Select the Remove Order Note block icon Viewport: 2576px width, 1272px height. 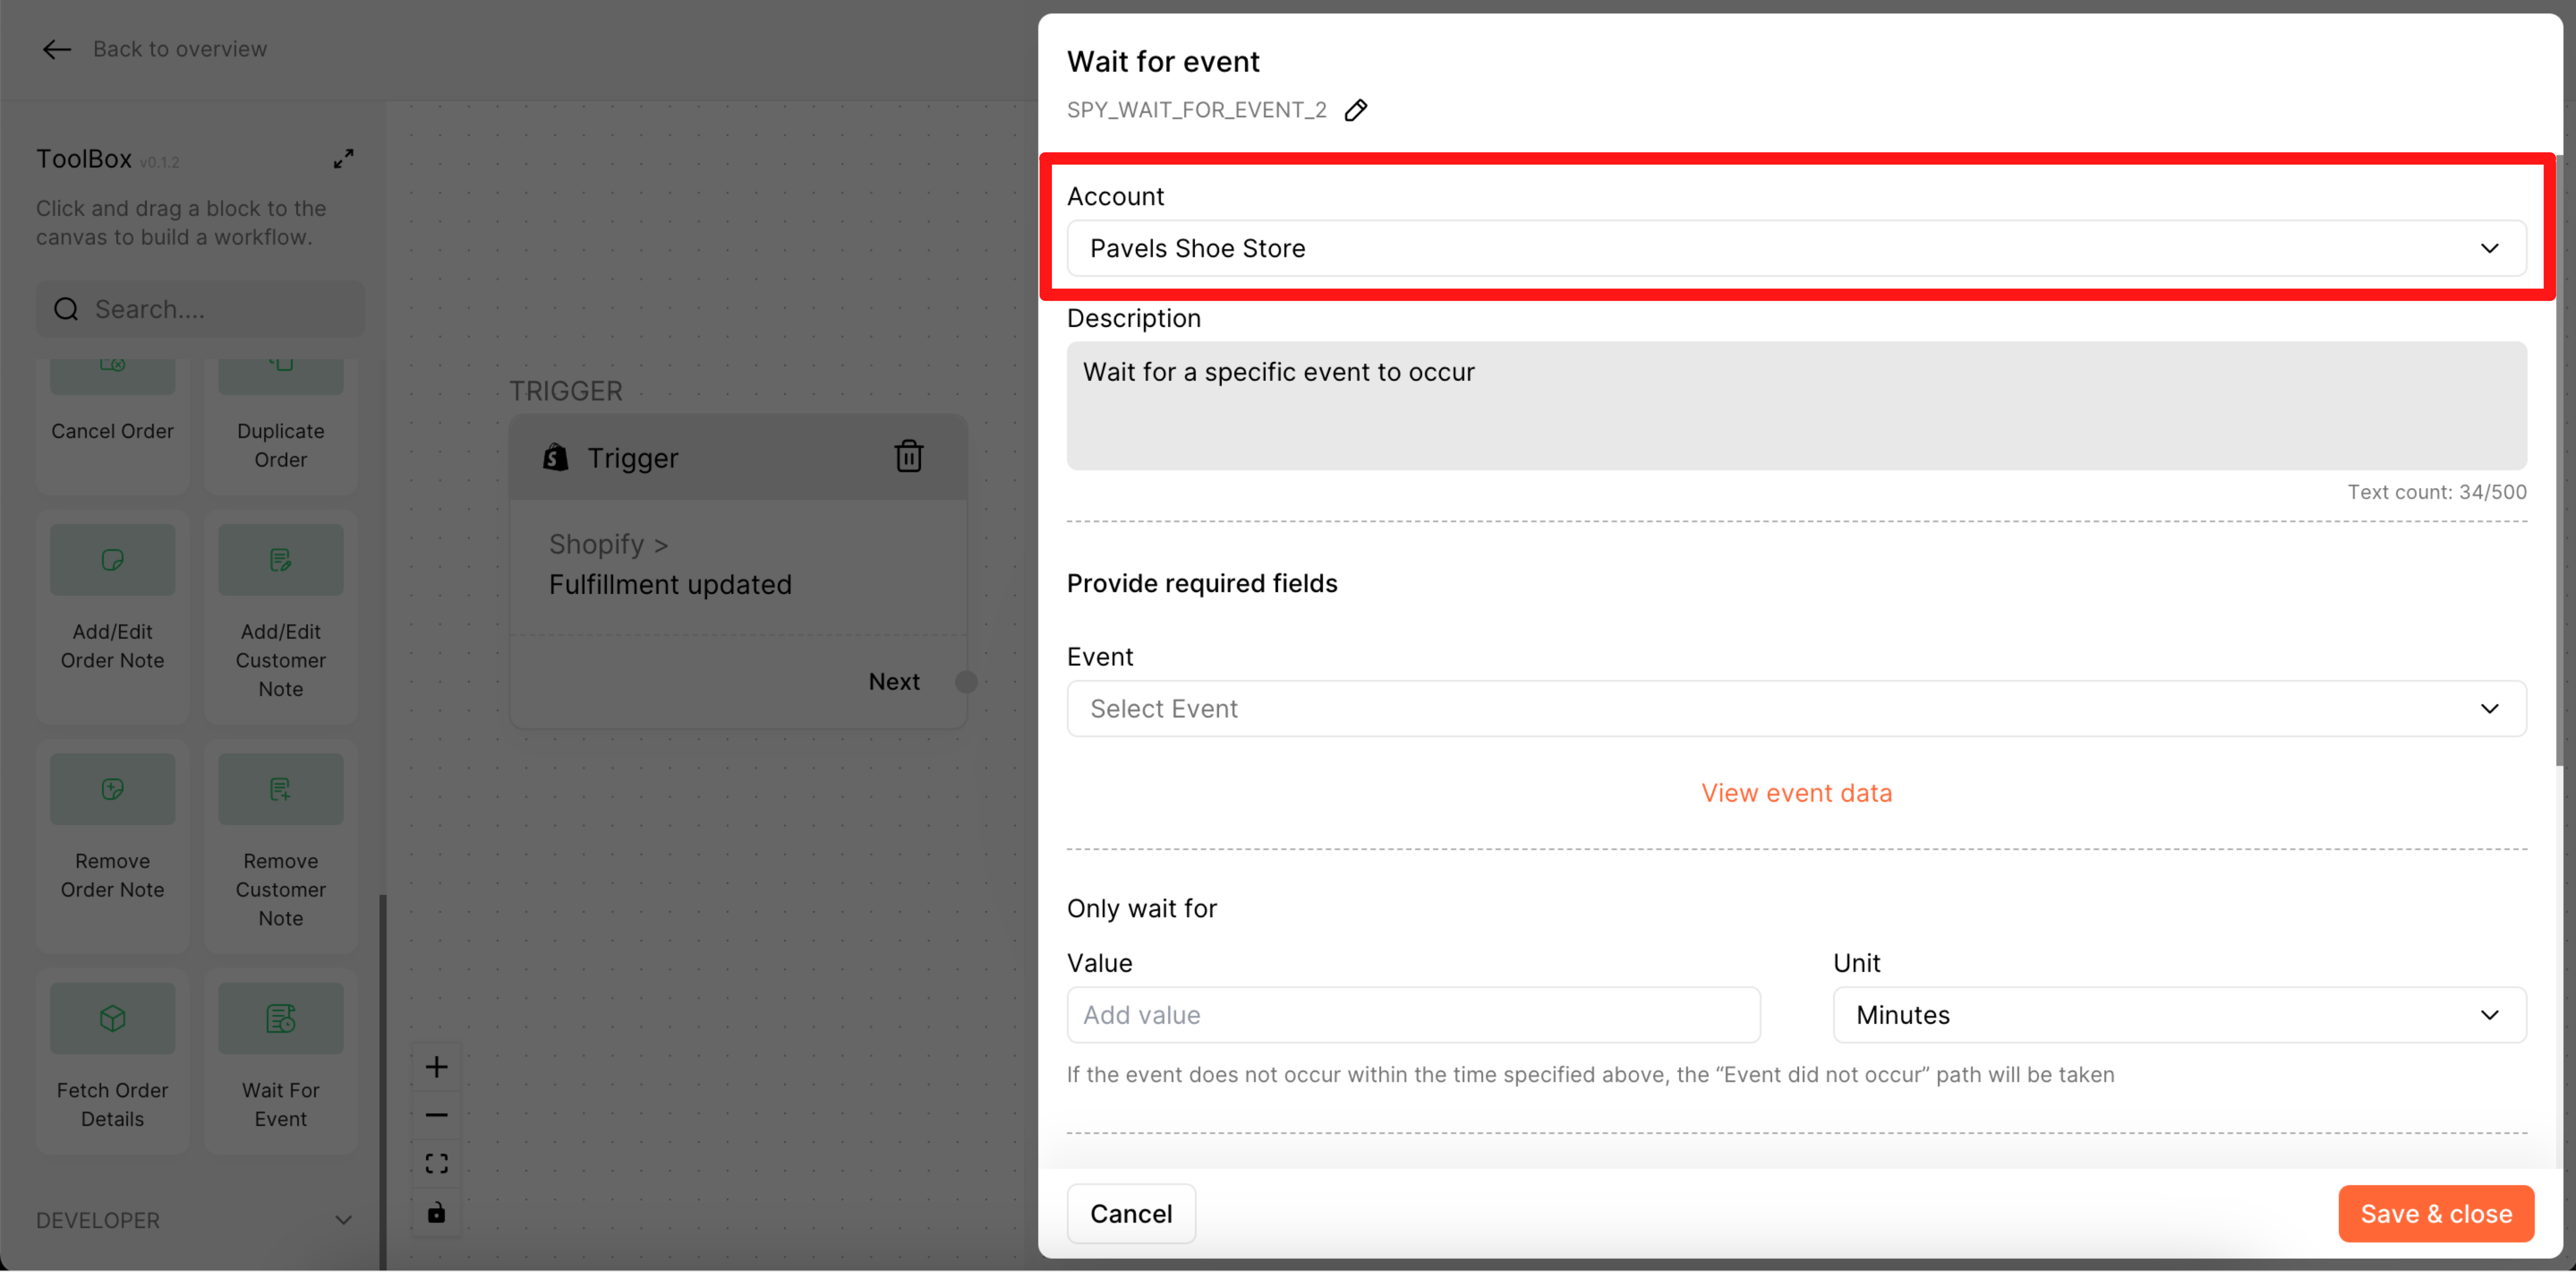coord(112,789)
